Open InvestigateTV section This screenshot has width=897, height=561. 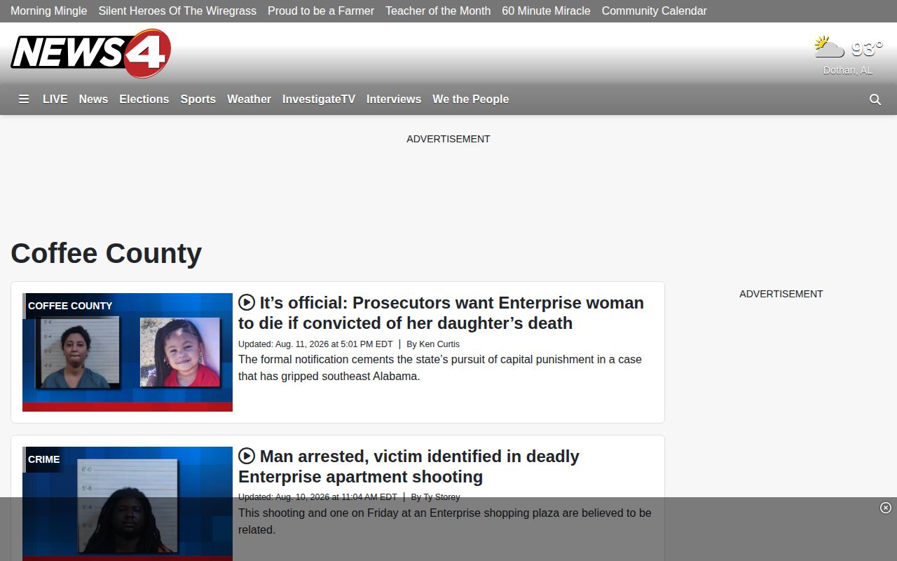tap(319, 100)
